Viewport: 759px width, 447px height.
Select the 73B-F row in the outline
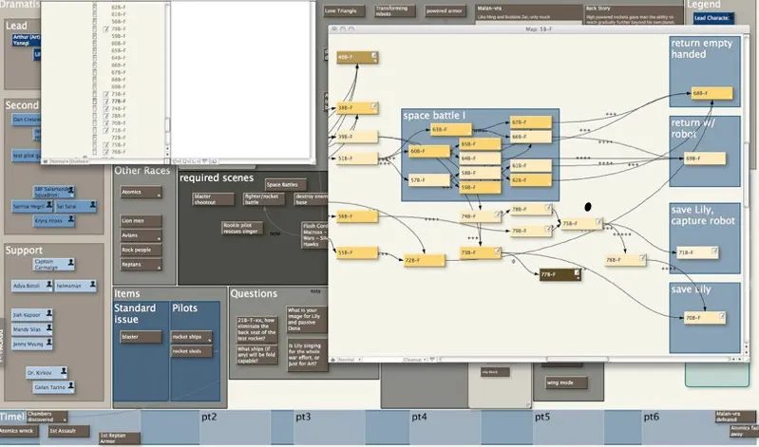coord(119,94)
